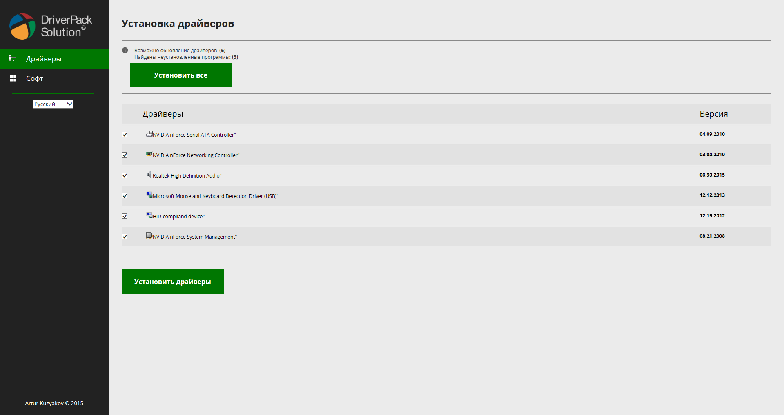Click version date 08.21.2008
784x415 pixels.
tap(712, 236)
